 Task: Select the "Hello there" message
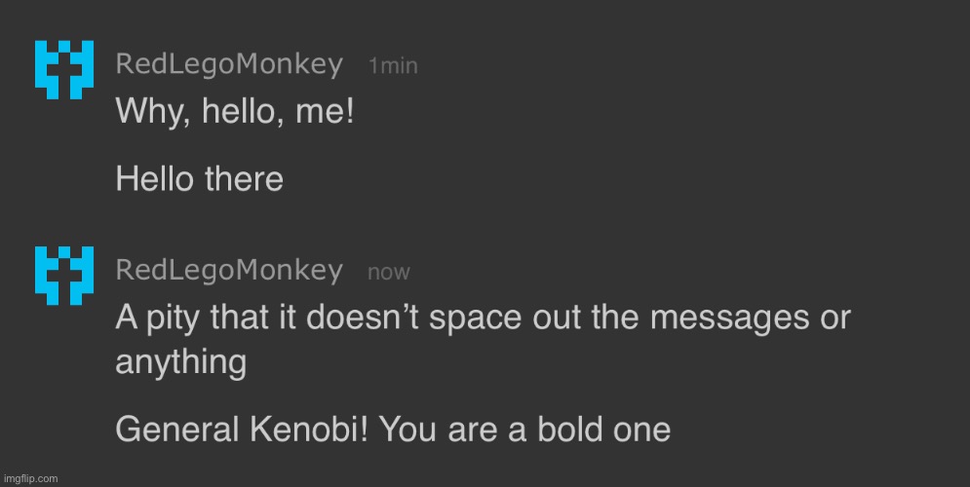click(199, 179)
